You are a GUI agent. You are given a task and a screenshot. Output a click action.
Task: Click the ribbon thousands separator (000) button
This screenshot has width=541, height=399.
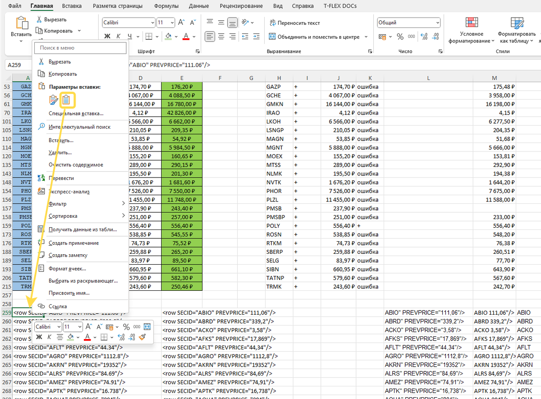[412, 37]
